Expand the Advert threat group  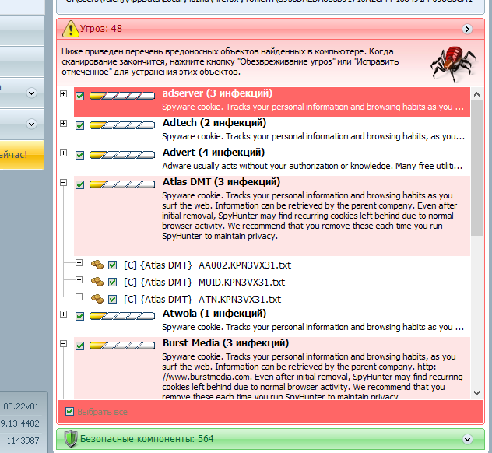(63, 153)
